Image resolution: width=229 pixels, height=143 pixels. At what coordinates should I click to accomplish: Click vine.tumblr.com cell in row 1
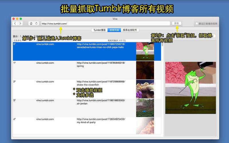coord(45,63)
